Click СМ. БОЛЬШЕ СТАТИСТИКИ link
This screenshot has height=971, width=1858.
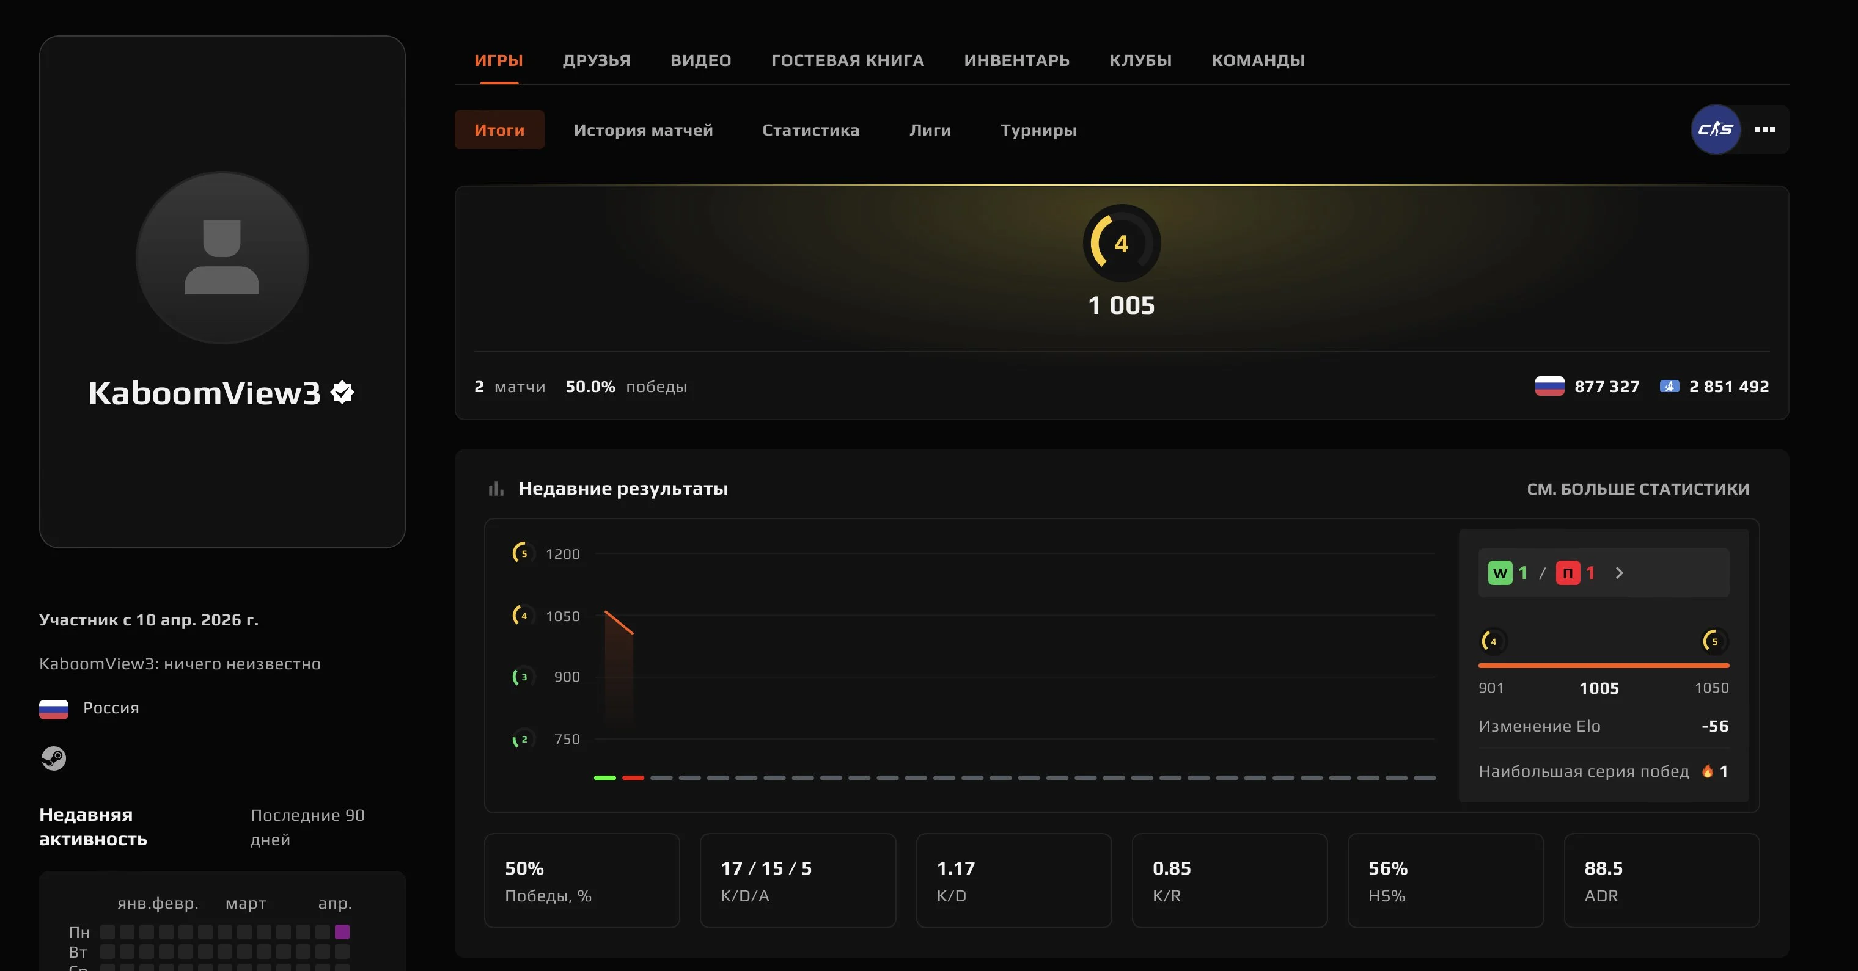1637,489
